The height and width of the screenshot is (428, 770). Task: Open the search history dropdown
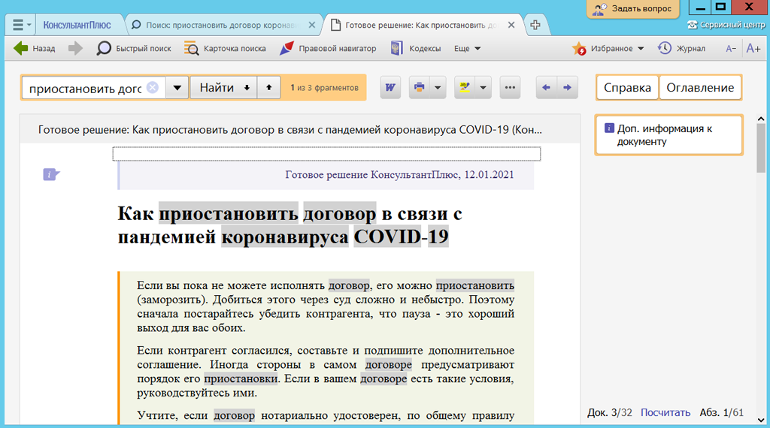click(177, 88)
